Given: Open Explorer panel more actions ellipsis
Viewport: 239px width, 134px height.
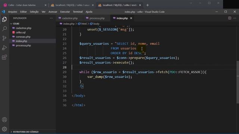Looking at the screenshot, I should [51, 18].
